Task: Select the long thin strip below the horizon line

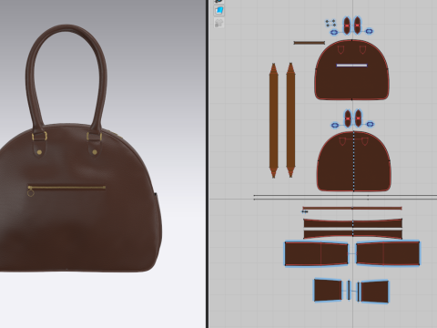Action: [x=352, y=209]
